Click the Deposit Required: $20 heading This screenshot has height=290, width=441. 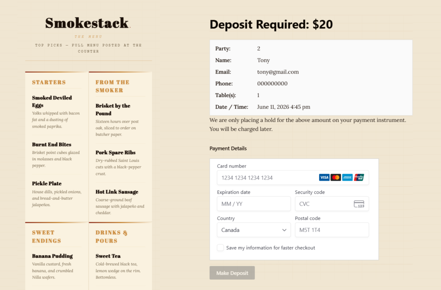tap(271, 24)
